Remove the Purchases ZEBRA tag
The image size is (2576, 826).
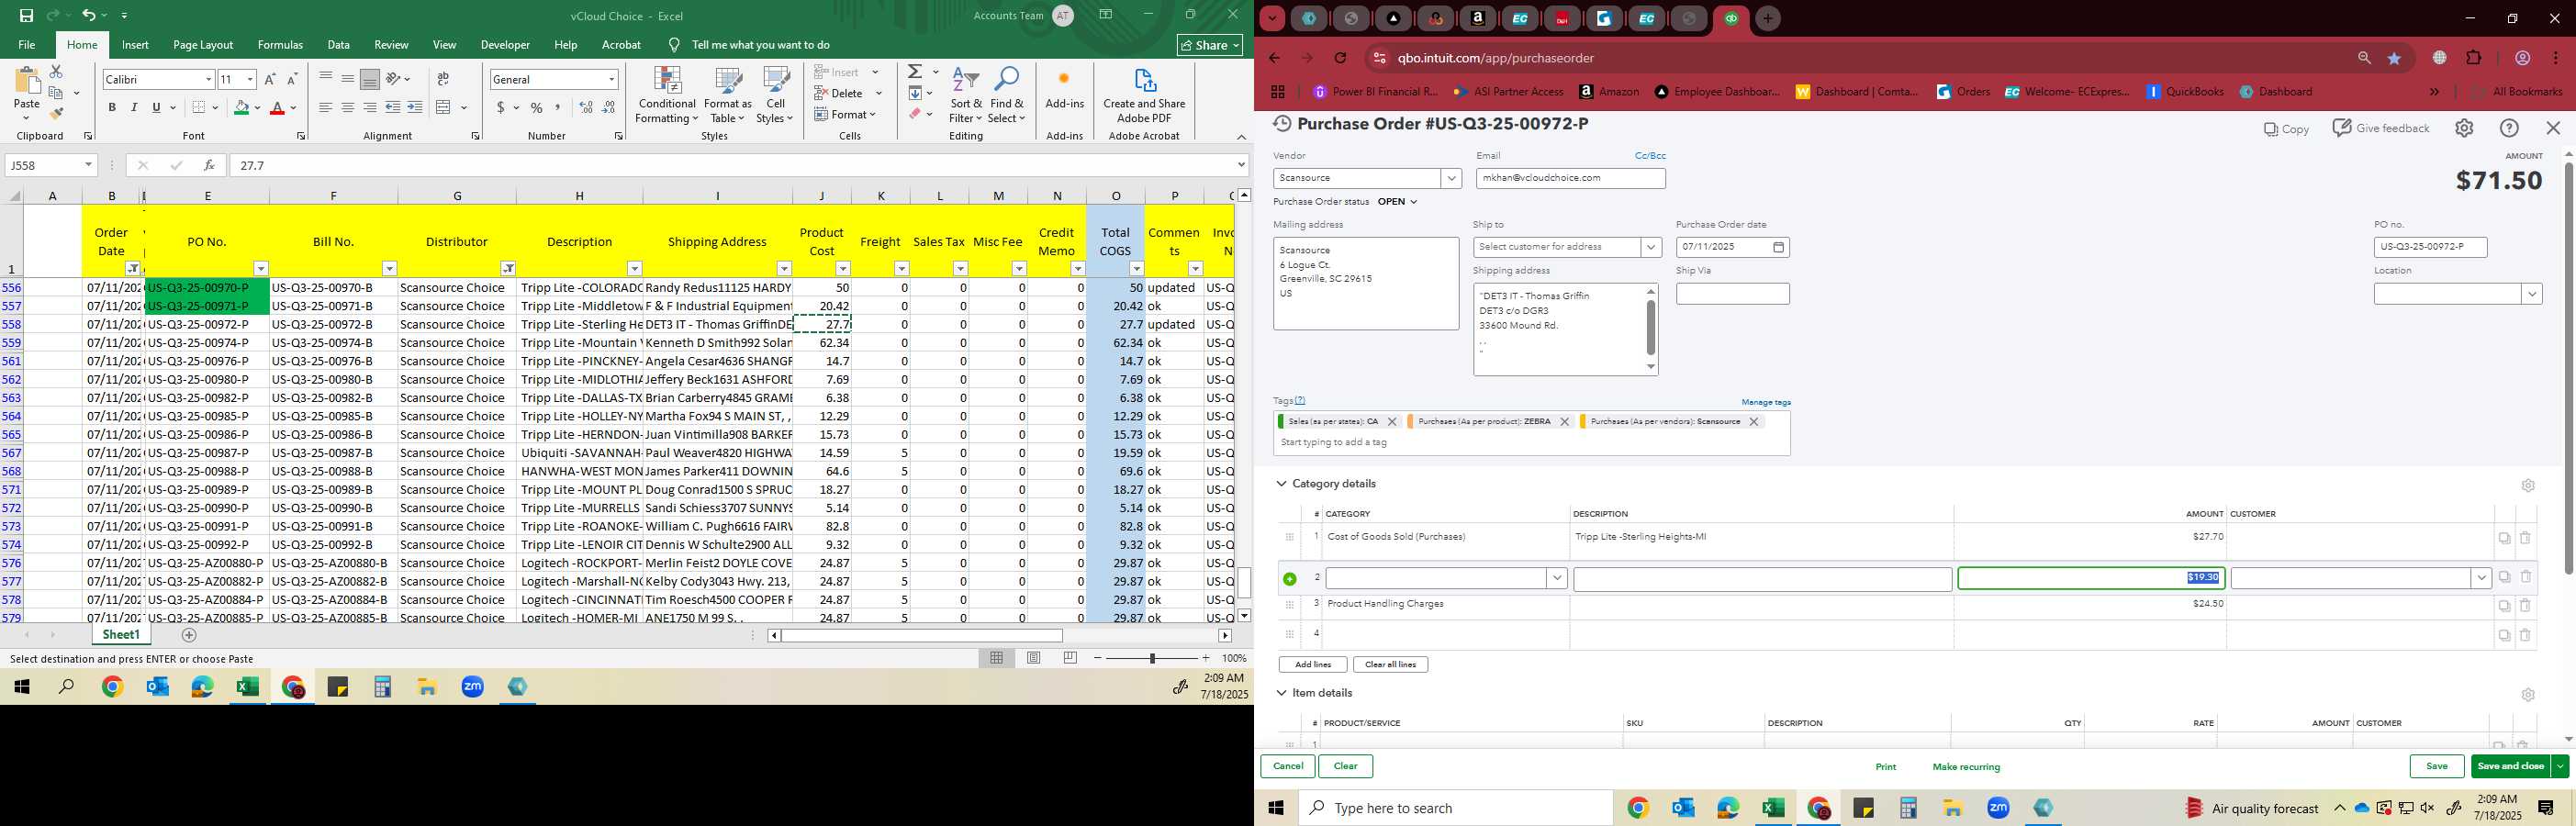(x=1565, y=422)
